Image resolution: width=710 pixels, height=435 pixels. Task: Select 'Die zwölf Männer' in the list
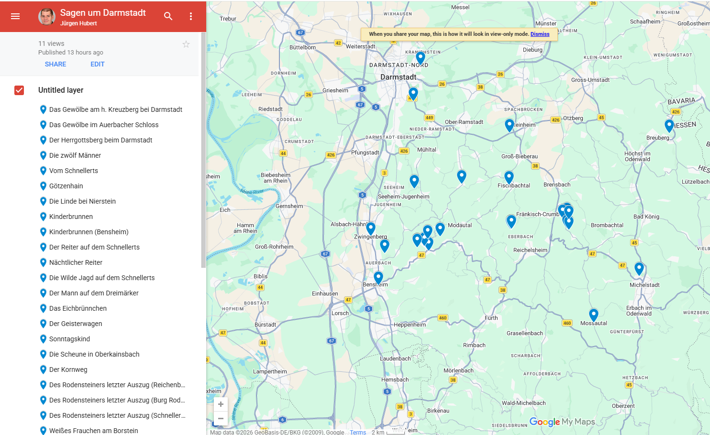tap(75, 155)
